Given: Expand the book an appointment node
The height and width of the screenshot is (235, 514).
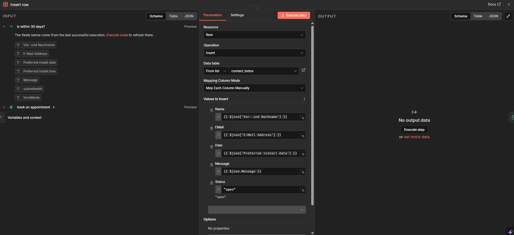Looking at the screenshot, I should tap(4, 107).
